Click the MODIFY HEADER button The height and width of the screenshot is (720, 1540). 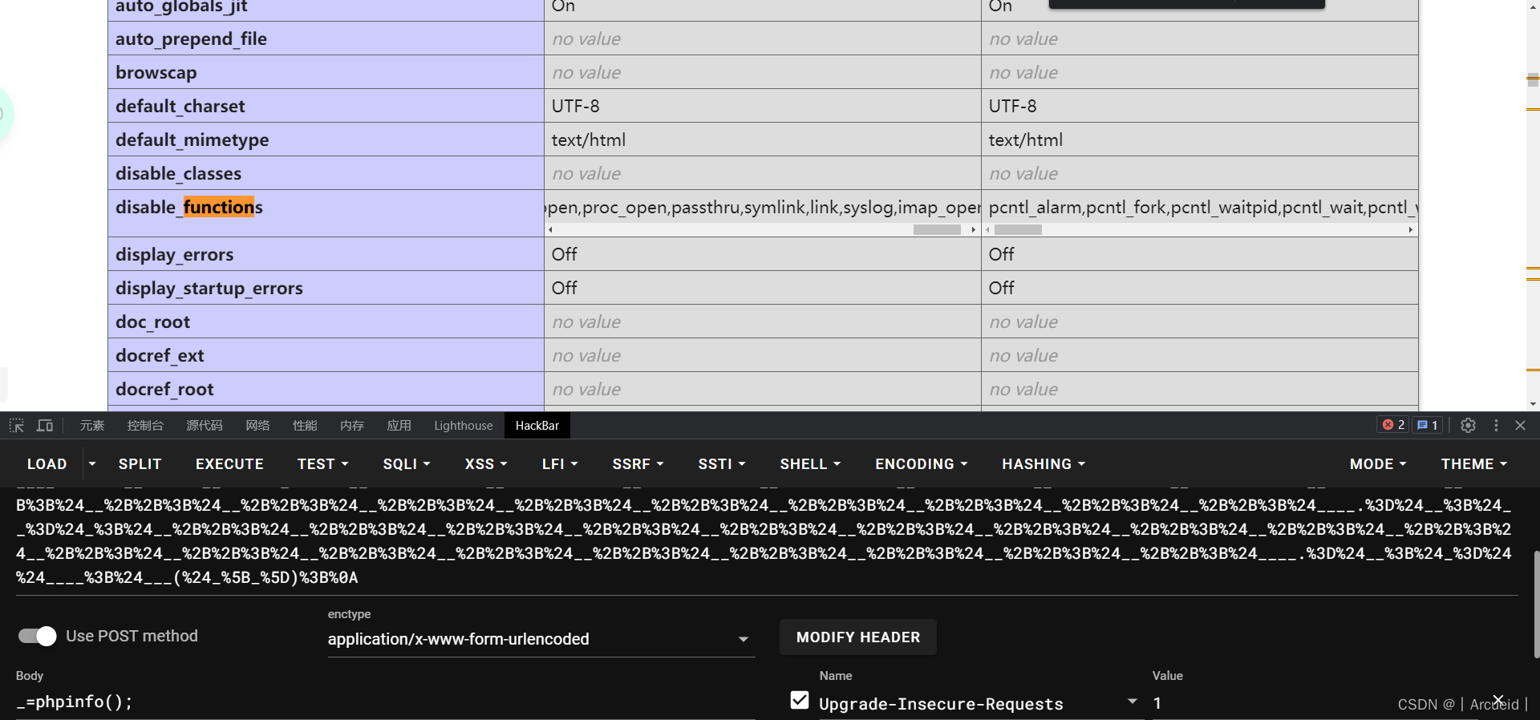[x=858, y=637]
